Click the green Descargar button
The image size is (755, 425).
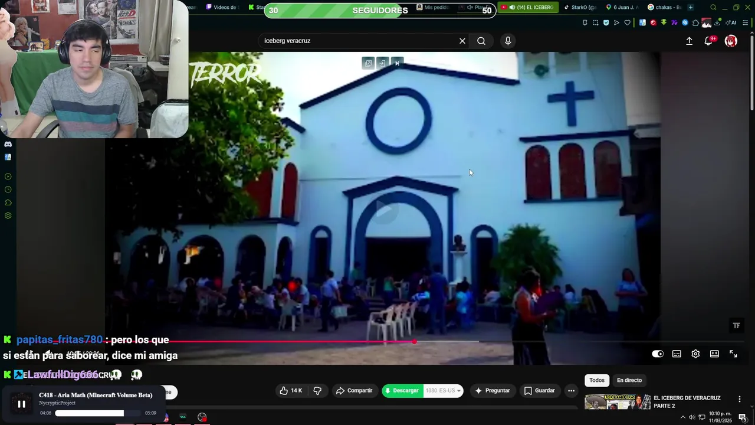click(x=402, y=391)
